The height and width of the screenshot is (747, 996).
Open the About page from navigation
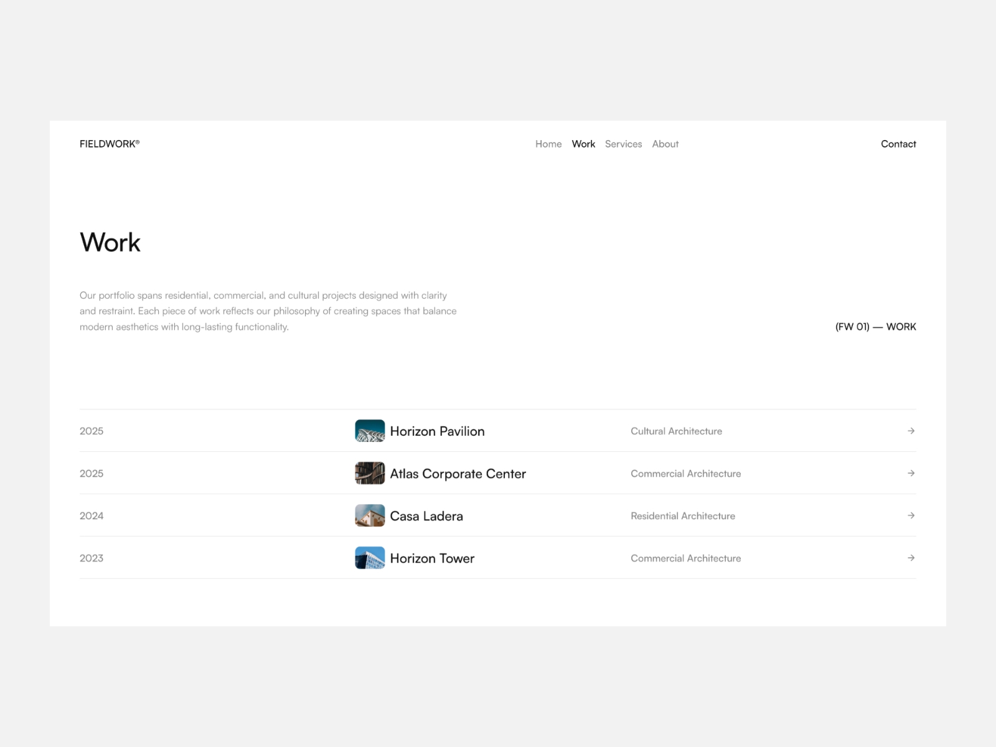pyautogui.click(x=665, y=144)
